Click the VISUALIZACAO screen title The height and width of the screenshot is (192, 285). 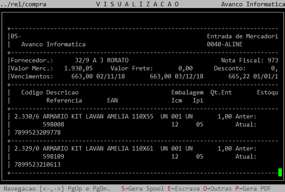click(x=137, y=4)
